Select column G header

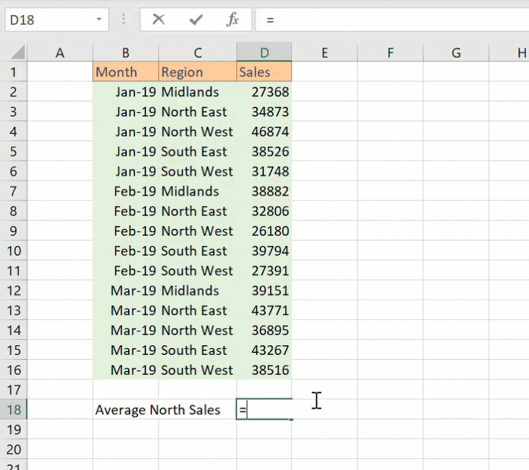(x=456, y=52)
